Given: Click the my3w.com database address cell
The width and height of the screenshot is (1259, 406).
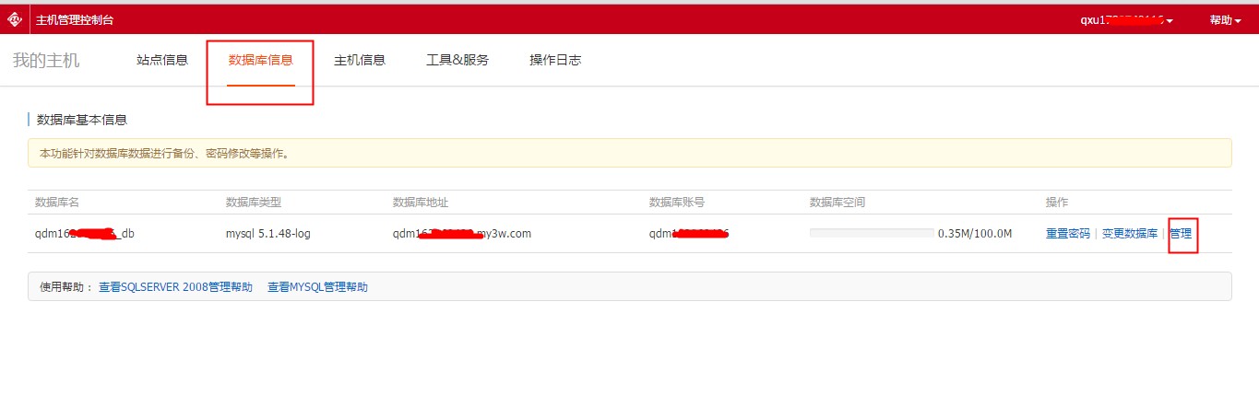Looking at the screenshot, I should (x=461, y=234).
